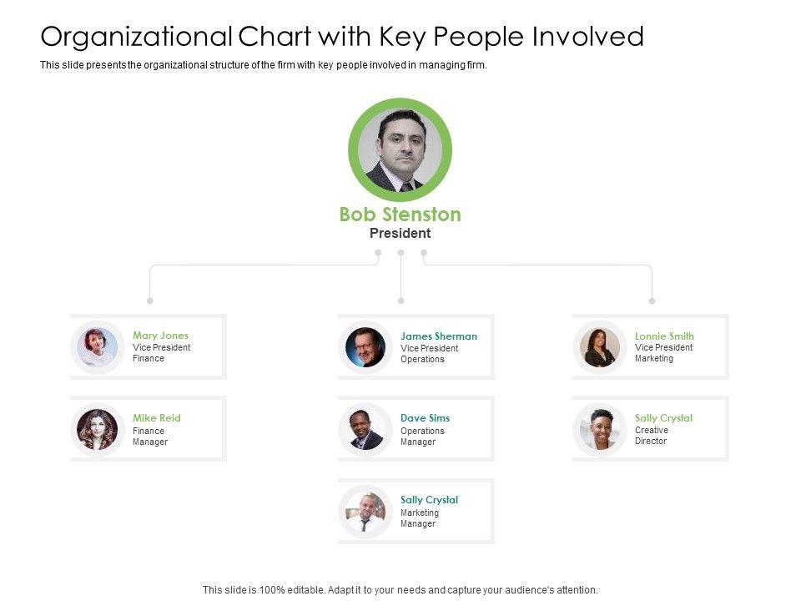This screenshot has height=601, width=801.
Task: Click the slide description subtitle text
Action: pyautogui.click(x=263, y=64)
